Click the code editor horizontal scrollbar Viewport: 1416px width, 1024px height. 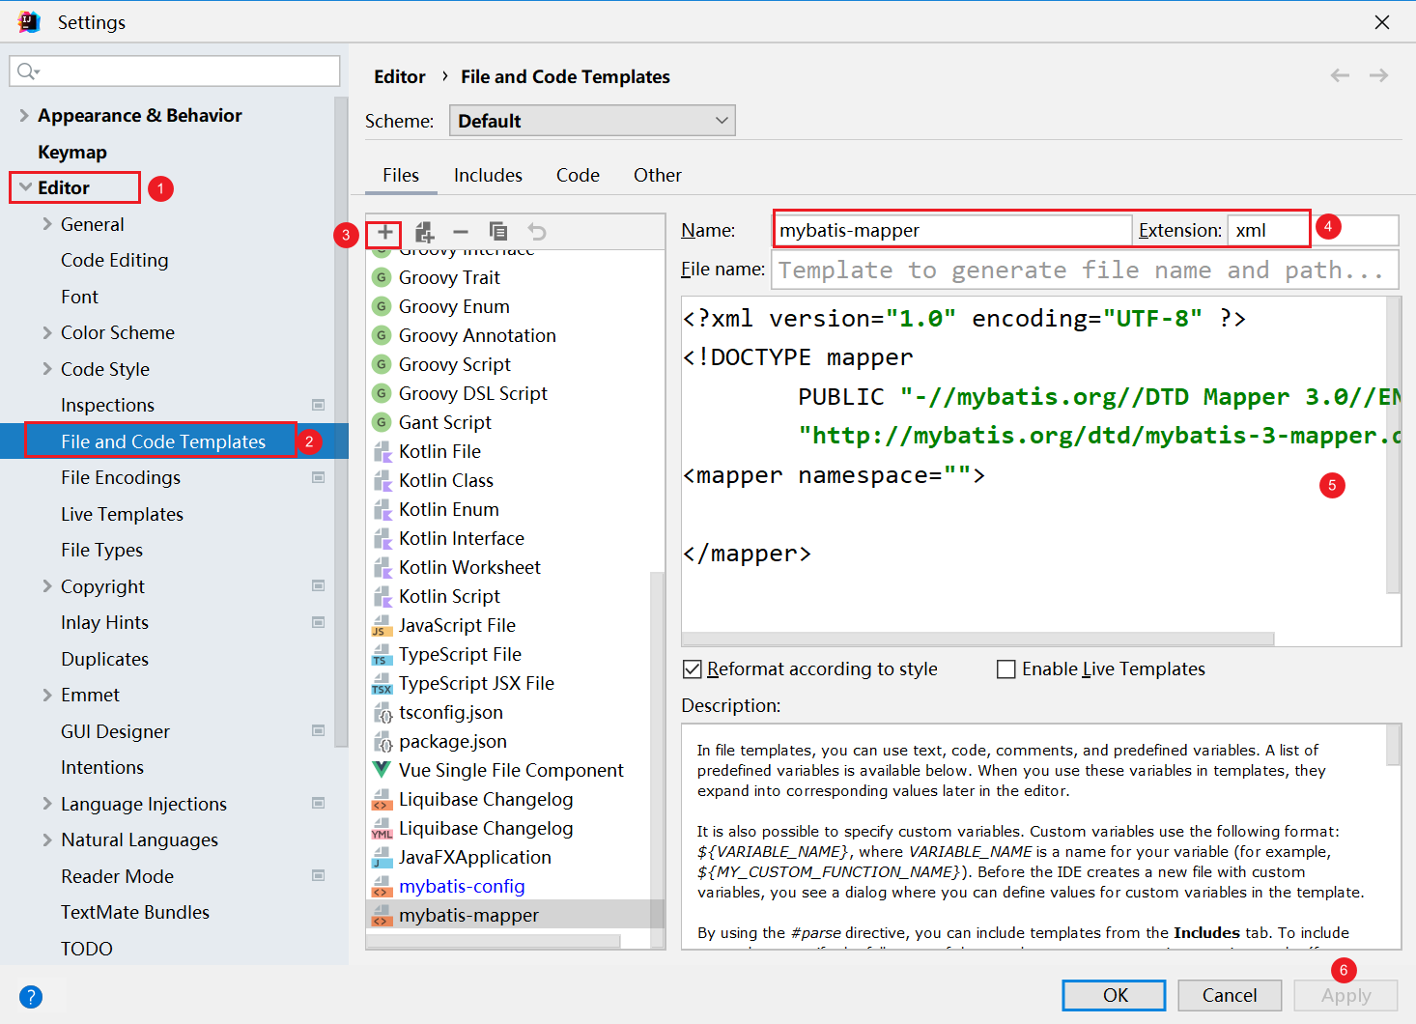(977, 639)
